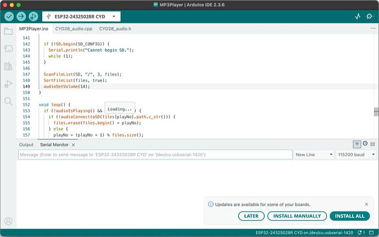The height and width of the screenshot is (237, 379).
Task: Switch to the MP3Player.ino tab
Action: click(34, 29)
